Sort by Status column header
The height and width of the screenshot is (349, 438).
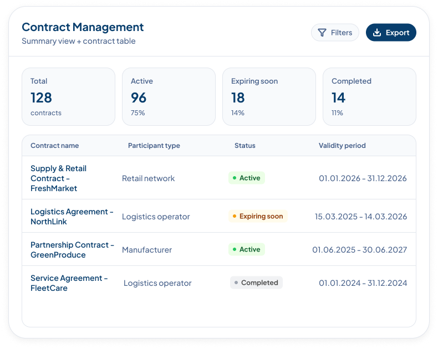coord(245,146)
